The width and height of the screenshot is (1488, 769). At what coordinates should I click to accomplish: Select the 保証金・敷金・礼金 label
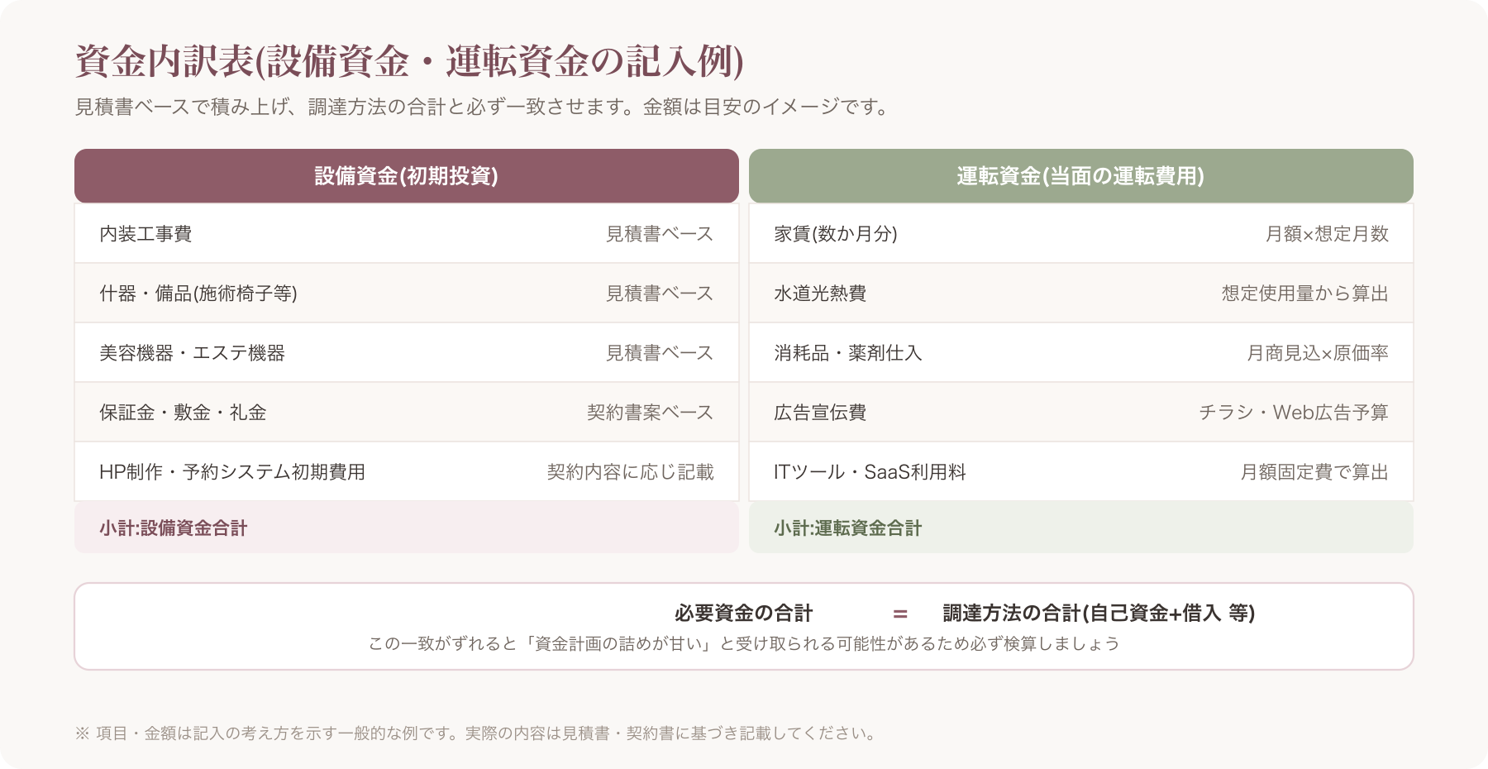pos(183,413)
